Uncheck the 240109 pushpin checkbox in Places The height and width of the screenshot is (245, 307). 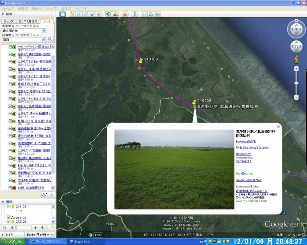[9, 221]
